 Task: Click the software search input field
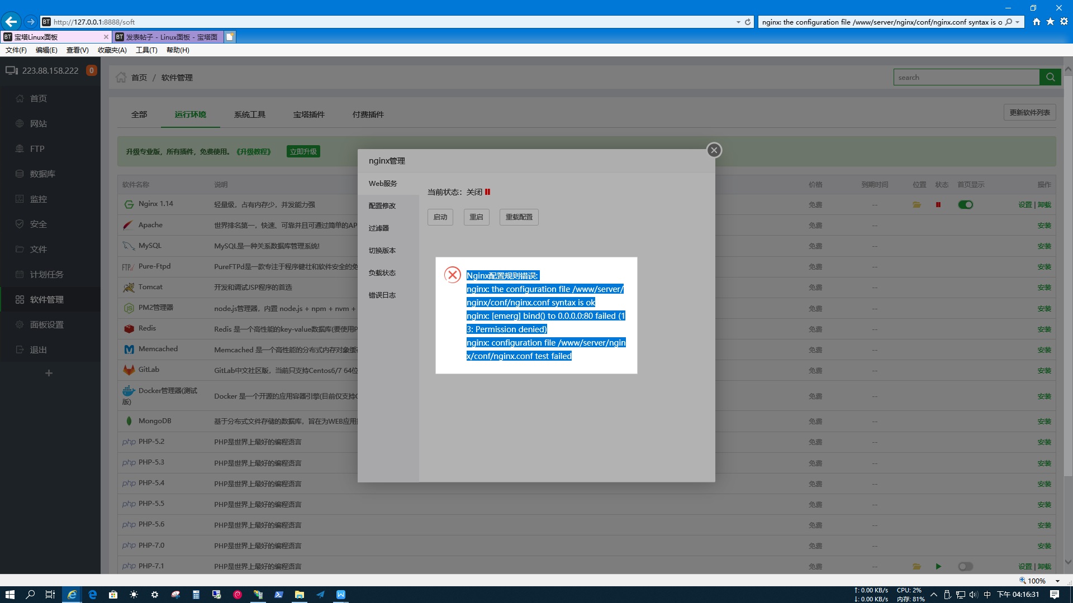(966, 77)
